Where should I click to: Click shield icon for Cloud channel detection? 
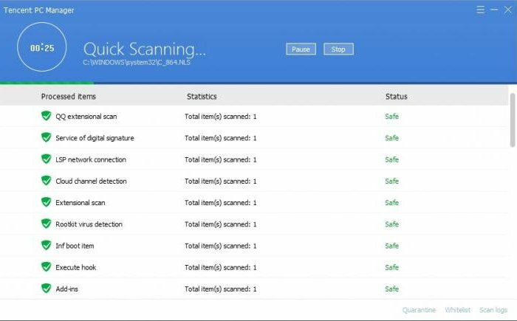point(46,181)
